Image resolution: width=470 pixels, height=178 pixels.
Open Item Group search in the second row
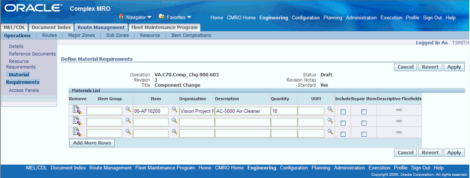coord(128,121)
